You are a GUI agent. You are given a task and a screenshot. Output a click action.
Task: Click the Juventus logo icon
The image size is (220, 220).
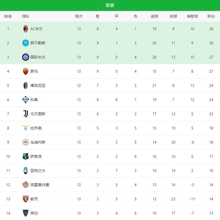pyautogui.click(x=26, y=114)
